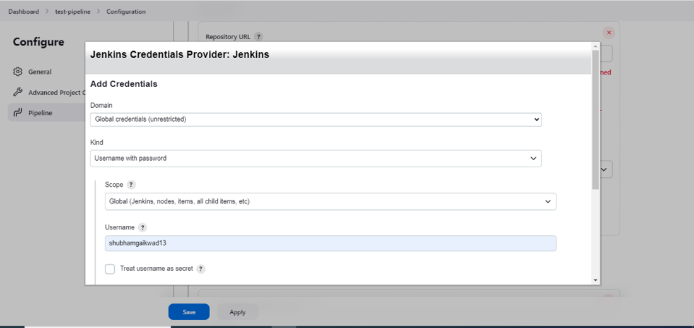Go to Dashboard breadcrumb
Screen dimensions: 694x328
coord(23,11)
